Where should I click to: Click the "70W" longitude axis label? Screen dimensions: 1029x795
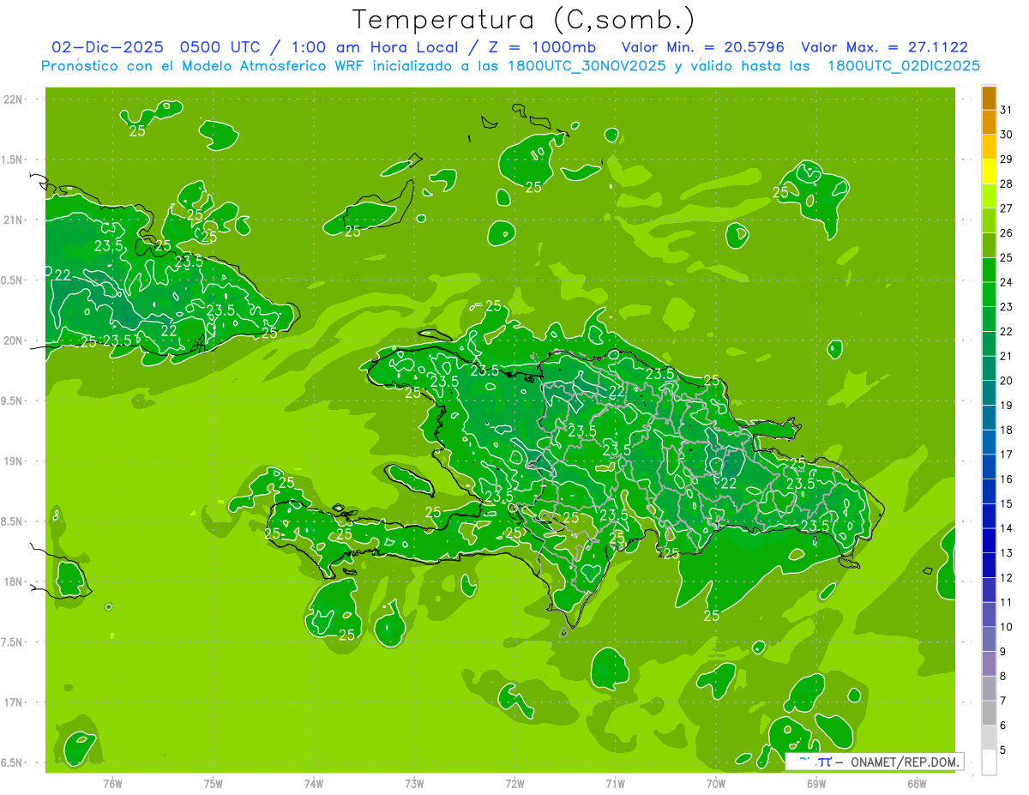pos(716,784)
